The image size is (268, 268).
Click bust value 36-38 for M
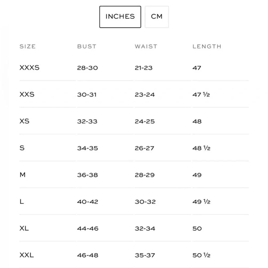87,175
